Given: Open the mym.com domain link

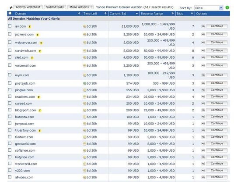Looking at the screenshot, I should tap(22, 75).
